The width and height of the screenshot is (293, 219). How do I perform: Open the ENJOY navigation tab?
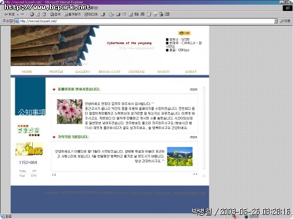[x=163, y=72]
